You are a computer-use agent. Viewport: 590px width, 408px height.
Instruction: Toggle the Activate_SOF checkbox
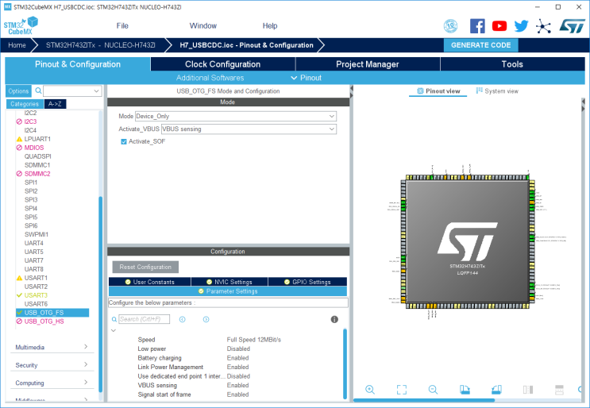pos(123,141)
